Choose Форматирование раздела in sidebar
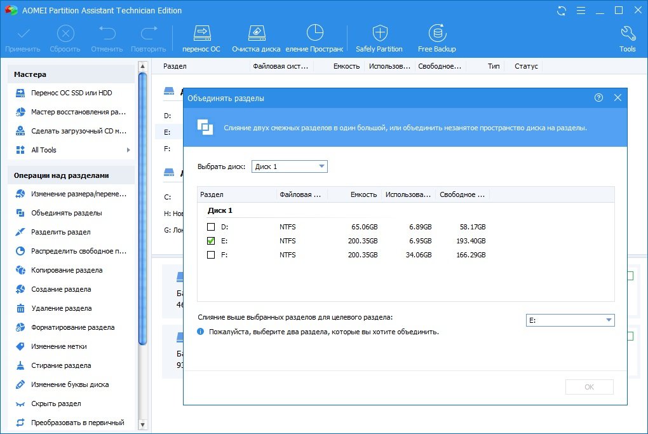This screenshot has height=434, width=648. pos(72,327)
